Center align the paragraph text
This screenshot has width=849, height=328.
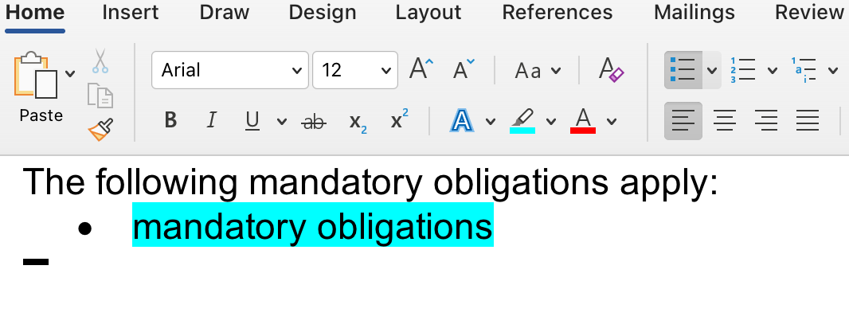724,121
